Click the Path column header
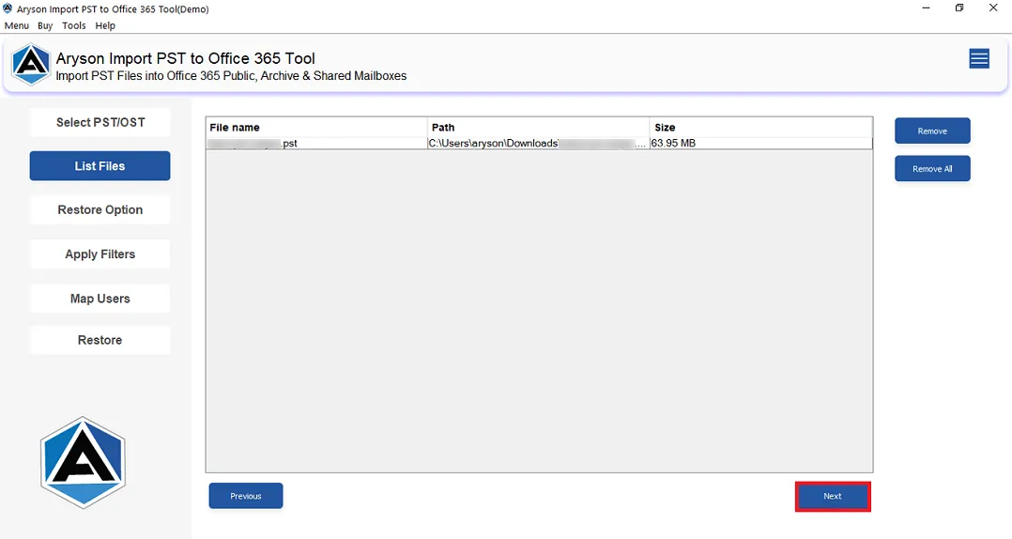The width and height of the screenshot is (1012, 539). 539,127
